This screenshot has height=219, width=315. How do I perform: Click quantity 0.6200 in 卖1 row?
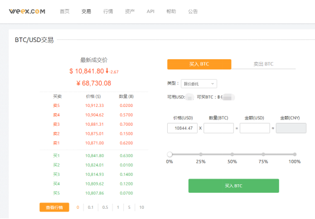point(126,143)
